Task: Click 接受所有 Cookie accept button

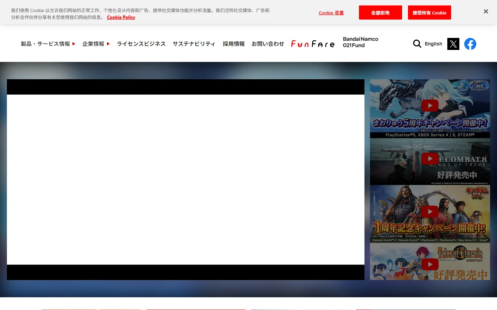Action: coord(429,12)
